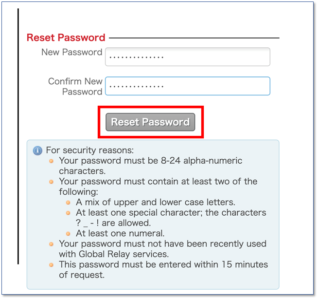
Task: Click the bullet before the 15 minutes rule
Action: [52, 265]
